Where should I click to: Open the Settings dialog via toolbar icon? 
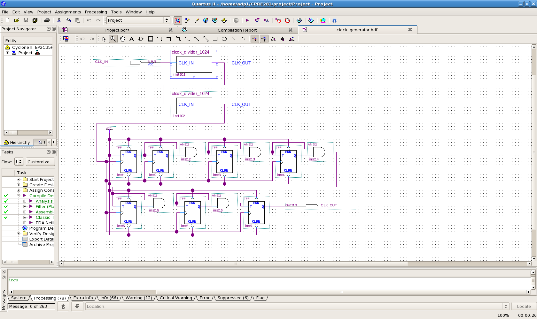point(177,20)
